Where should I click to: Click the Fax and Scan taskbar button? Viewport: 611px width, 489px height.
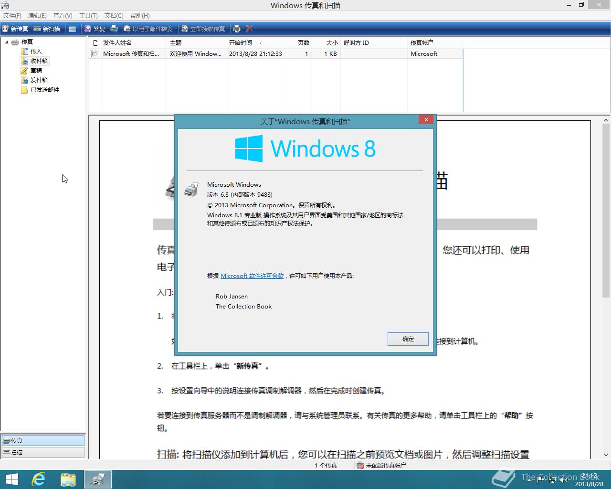tap(98, 479)
